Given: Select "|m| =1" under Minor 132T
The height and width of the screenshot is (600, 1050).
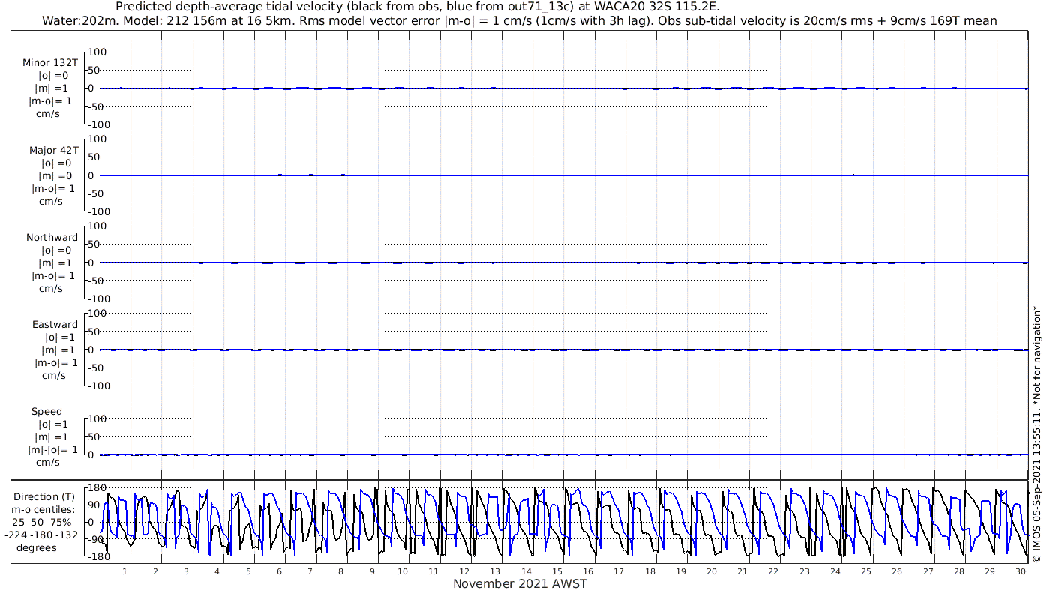Looking at the screenshot, I should (54, 88).
